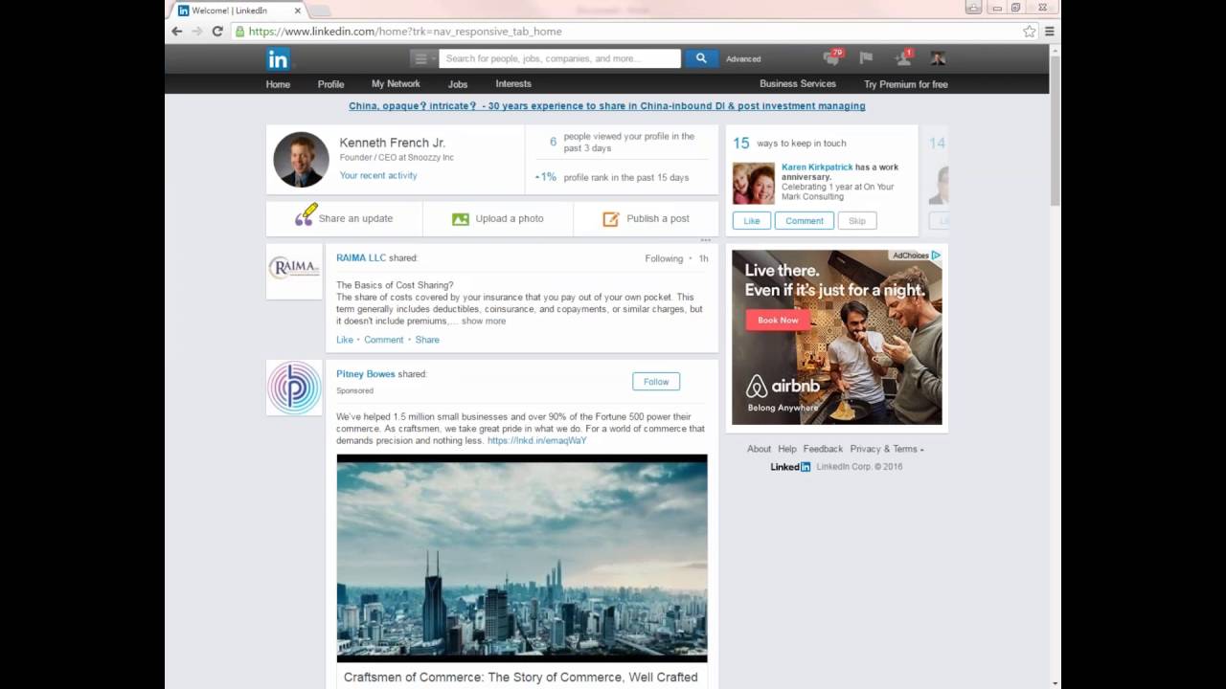The image size is (1226, 689).
Task: Click the Publish a post pencil icon
Action: click(611, 219)
